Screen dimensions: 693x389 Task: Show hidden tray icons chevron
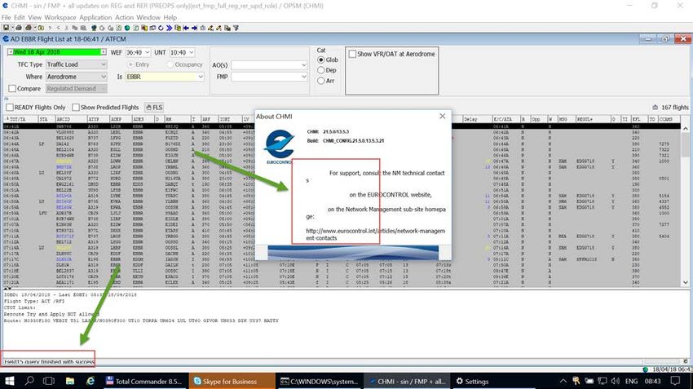pyautogui.click(x=563, y=381)
